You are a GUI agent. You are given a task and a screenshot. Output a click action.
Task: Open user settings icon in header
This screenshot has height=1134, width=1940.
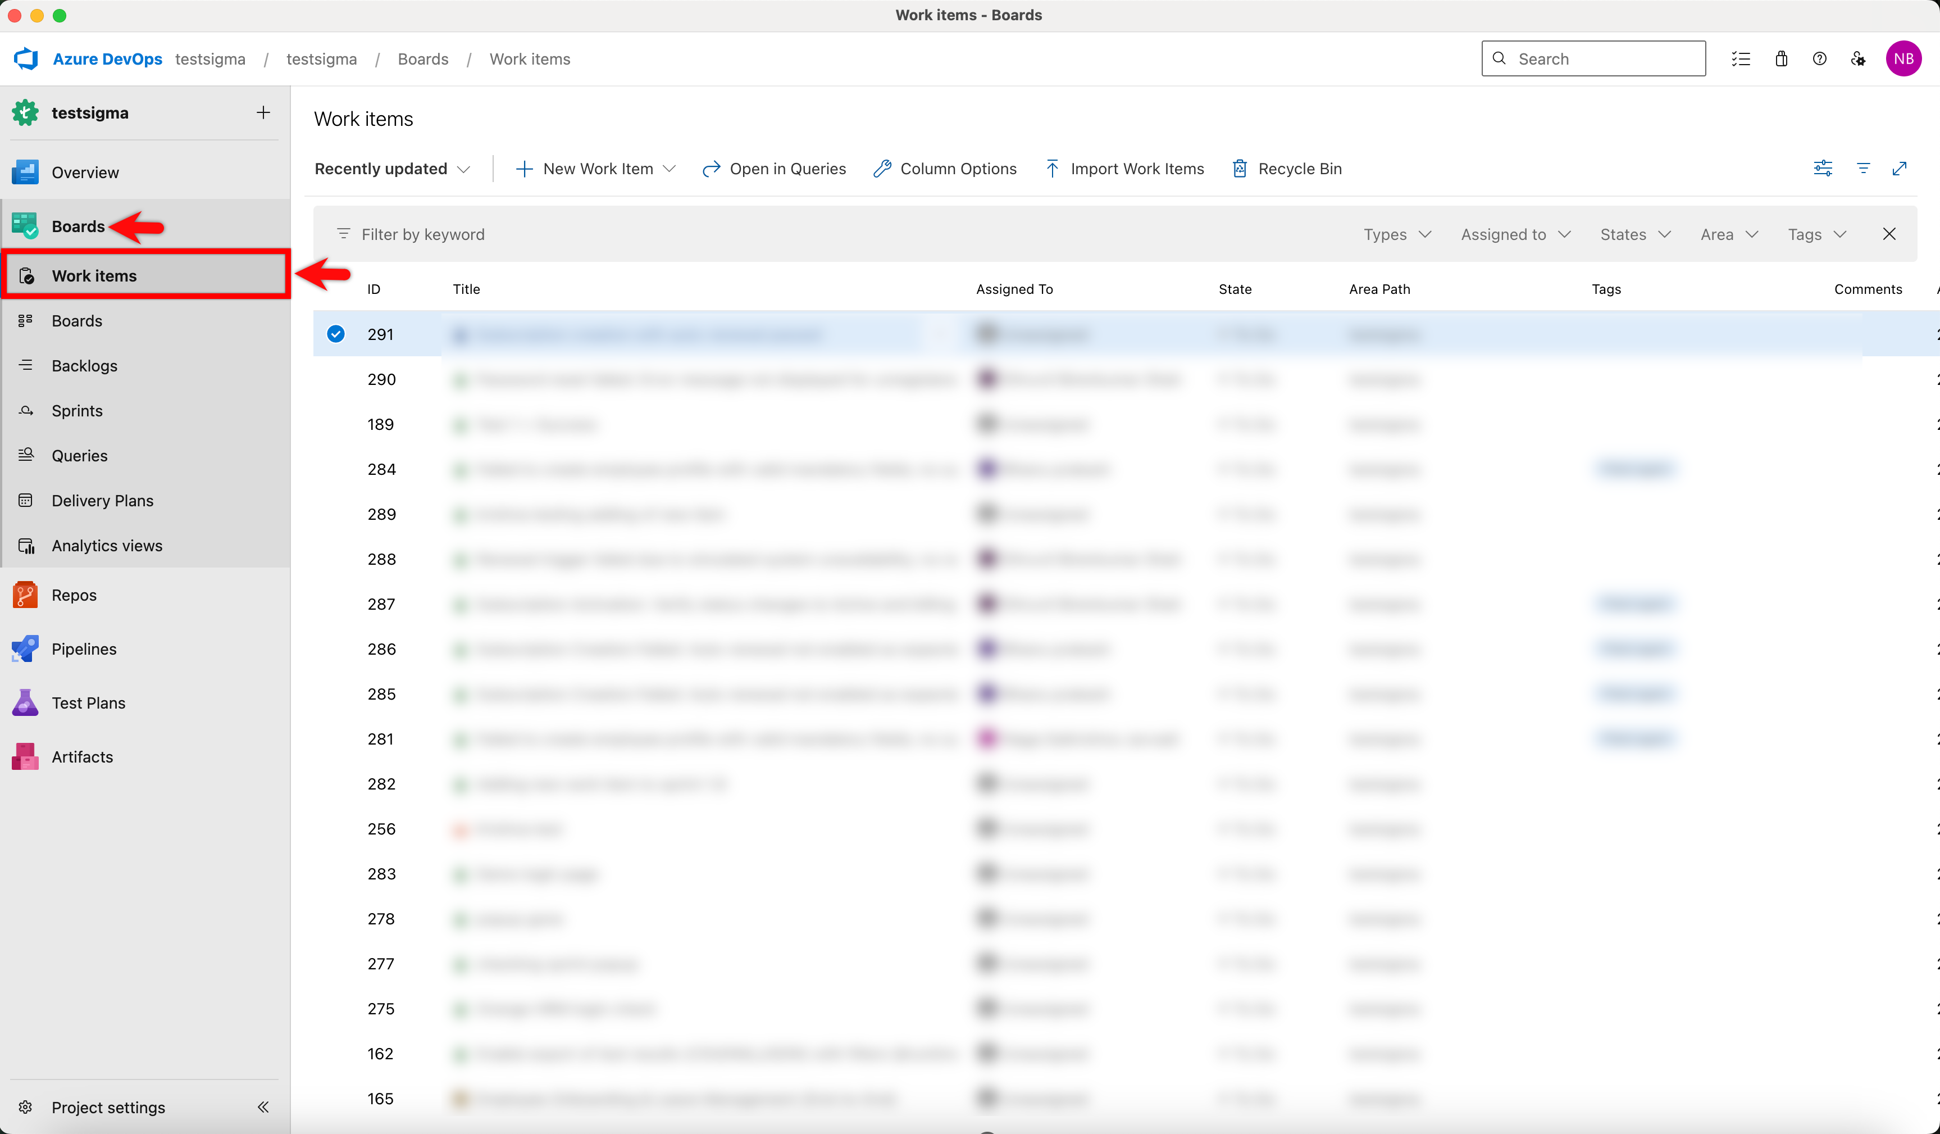[1857, 58]
